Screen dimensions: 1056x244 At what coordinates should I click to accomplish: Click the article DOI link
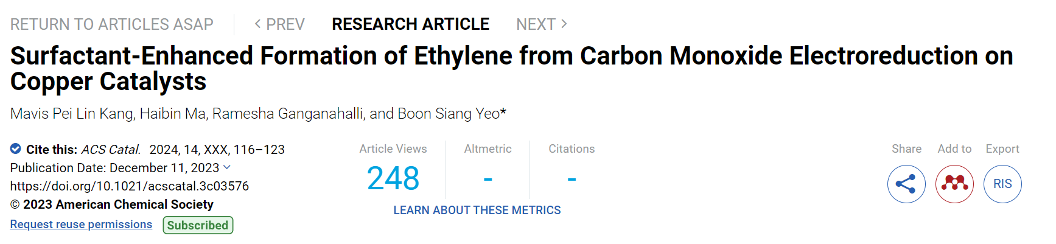[x=130, y=186]
